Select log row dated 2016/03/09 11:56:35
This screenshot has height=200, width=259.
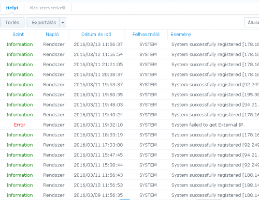point(129,195)
